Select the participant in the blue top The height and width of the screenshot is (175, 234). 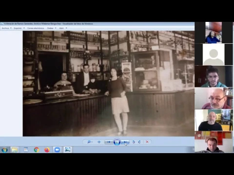click(x=214, y=33)
